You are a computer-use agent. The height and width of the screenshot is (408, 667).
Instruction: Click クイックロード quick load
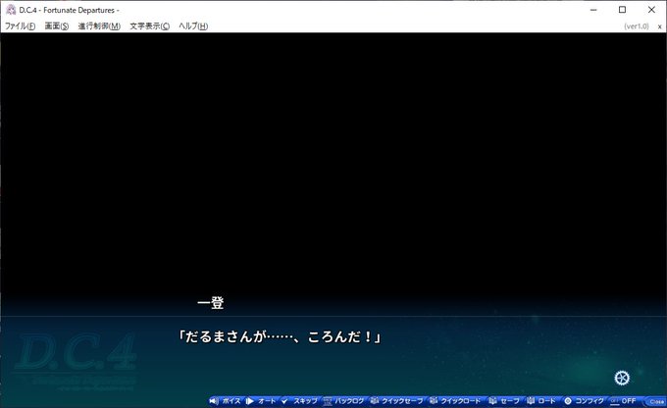click(455, 401)
